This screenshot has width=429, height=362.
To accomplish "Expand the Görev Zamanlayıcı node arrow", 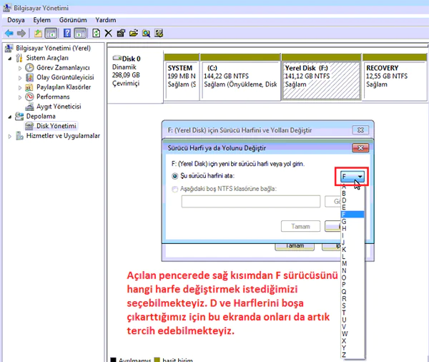I will (20, 68).
